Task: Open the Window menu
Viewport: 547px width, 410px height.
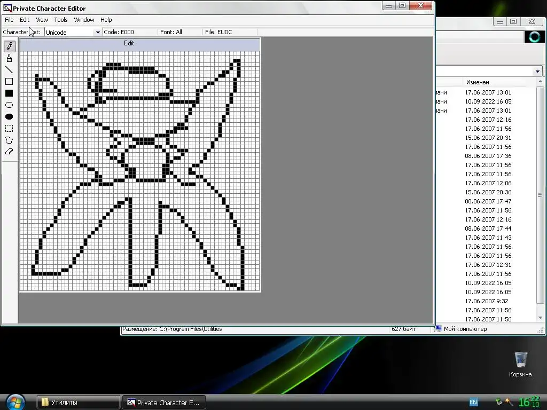Action: pyautogui.click(x=84, y=20)
